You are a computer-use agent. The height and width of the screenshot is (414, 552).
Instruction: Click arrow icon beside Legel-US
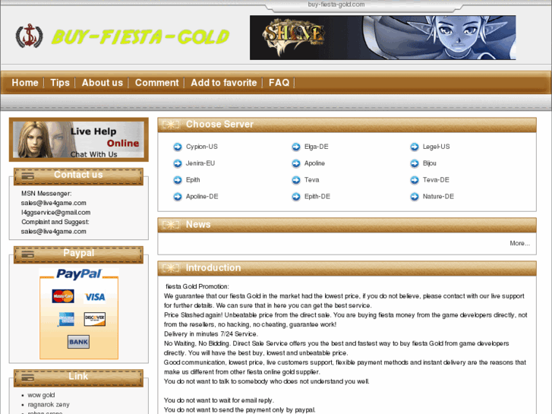point(415,147)
